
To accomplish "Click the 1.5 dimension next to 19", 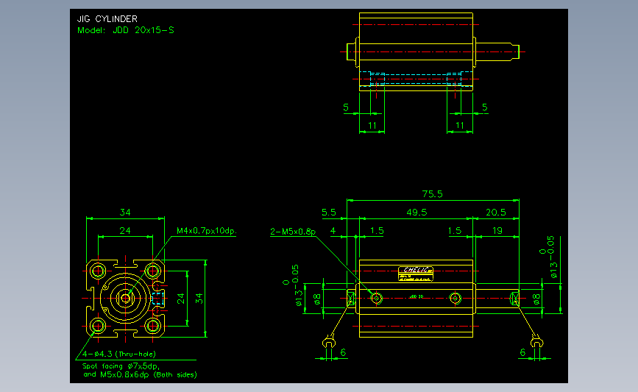I will coord(455,230).
